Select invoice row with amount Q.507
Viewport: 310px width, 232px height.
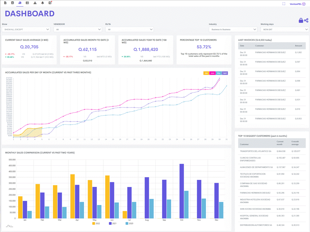[x=272, y=63]
